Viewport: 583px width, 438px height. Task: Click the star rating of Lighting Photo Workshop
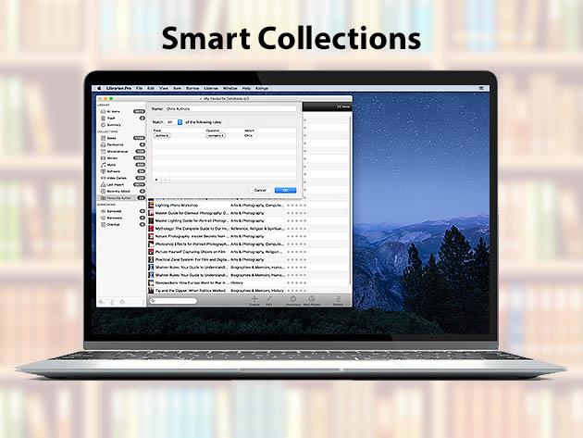[x=296, y=206]
